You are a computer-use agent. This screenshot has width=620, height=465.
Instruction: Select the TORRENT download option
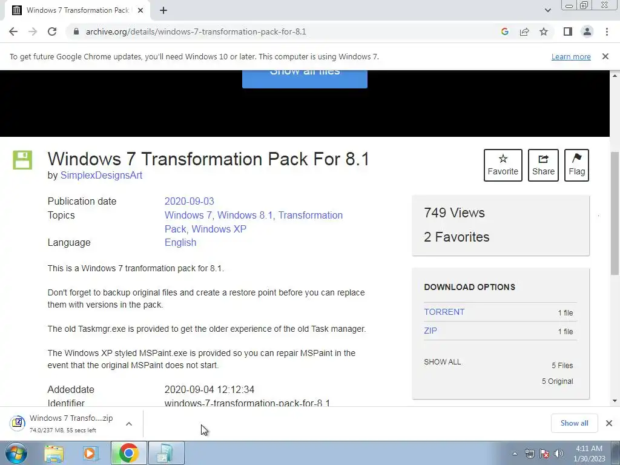[444, 312]
